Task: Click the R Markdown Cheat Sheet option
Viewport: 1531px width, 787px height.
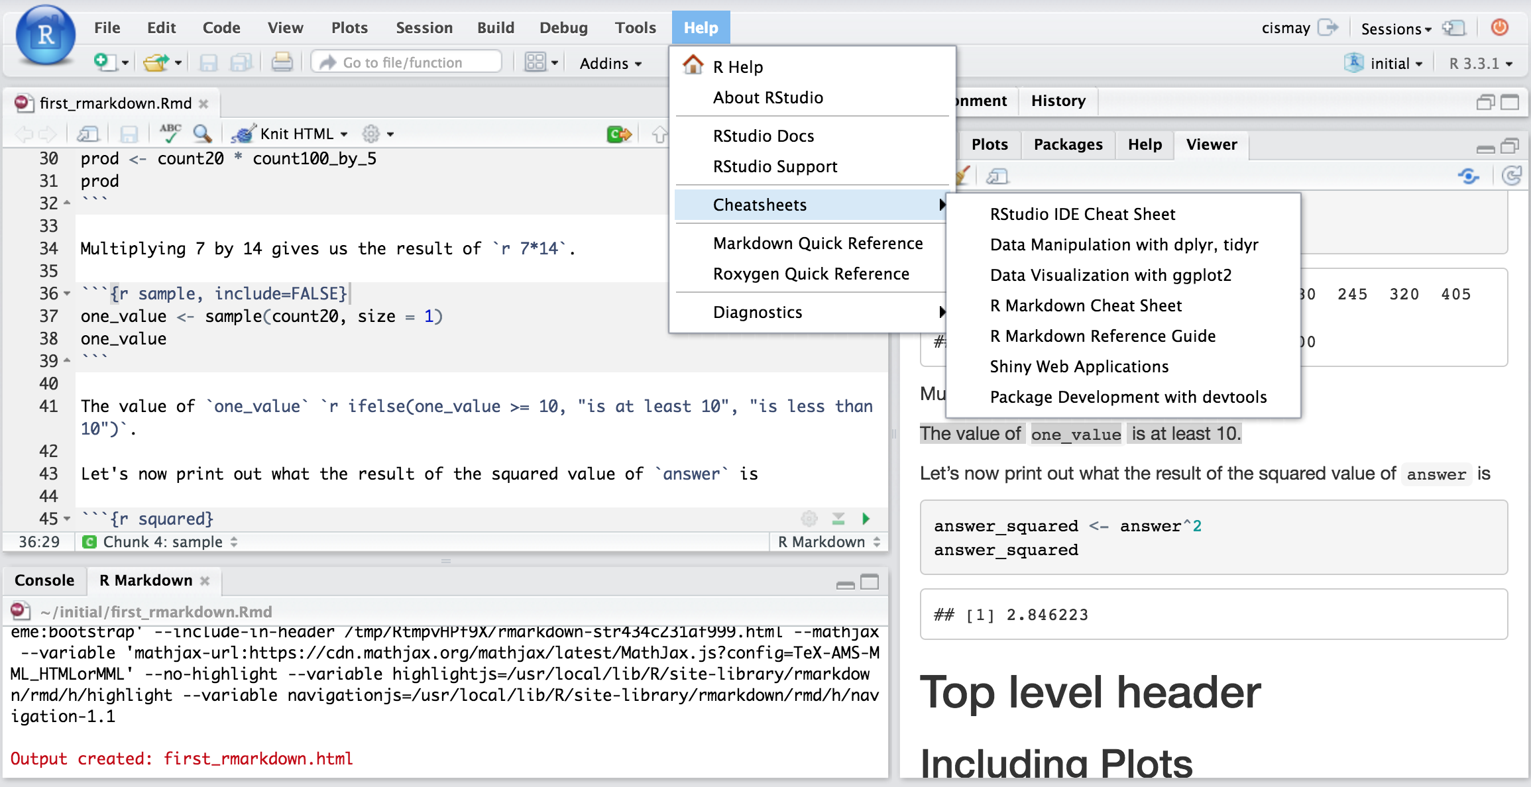Action: [1085, 305]
